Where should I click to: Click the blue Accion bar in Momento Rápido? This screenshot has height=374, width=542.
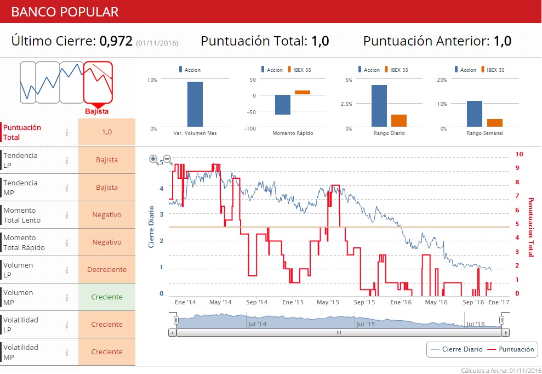283,105
